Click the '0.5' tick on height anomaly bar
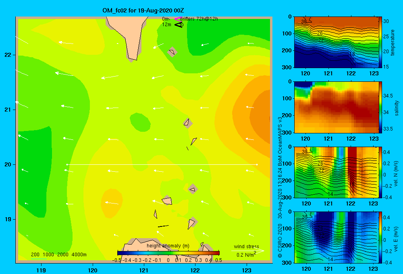This screenshot has height=274, width=403. tap(218, 260)
